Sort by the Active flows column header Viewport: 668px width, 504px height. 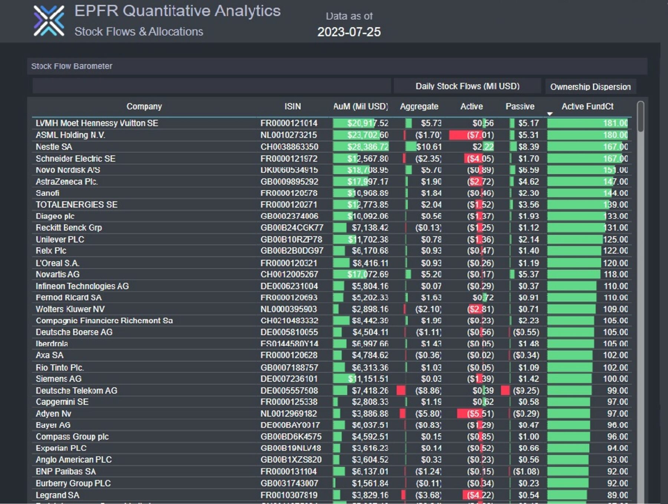point(471,107)
